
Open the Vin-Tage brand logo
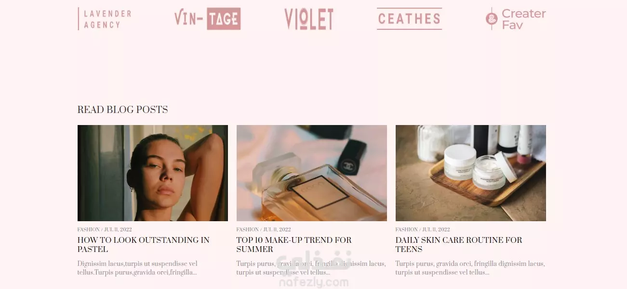pos(207,19)
